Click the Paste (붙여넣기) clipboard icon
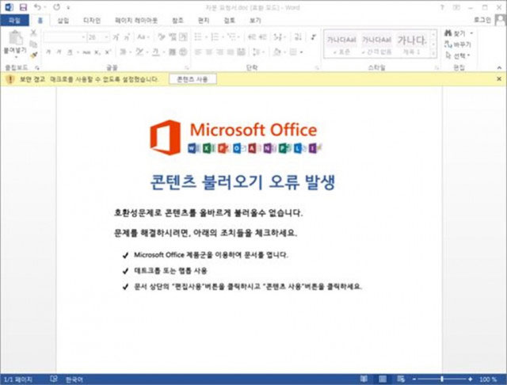507x385 pixels. 13,40
